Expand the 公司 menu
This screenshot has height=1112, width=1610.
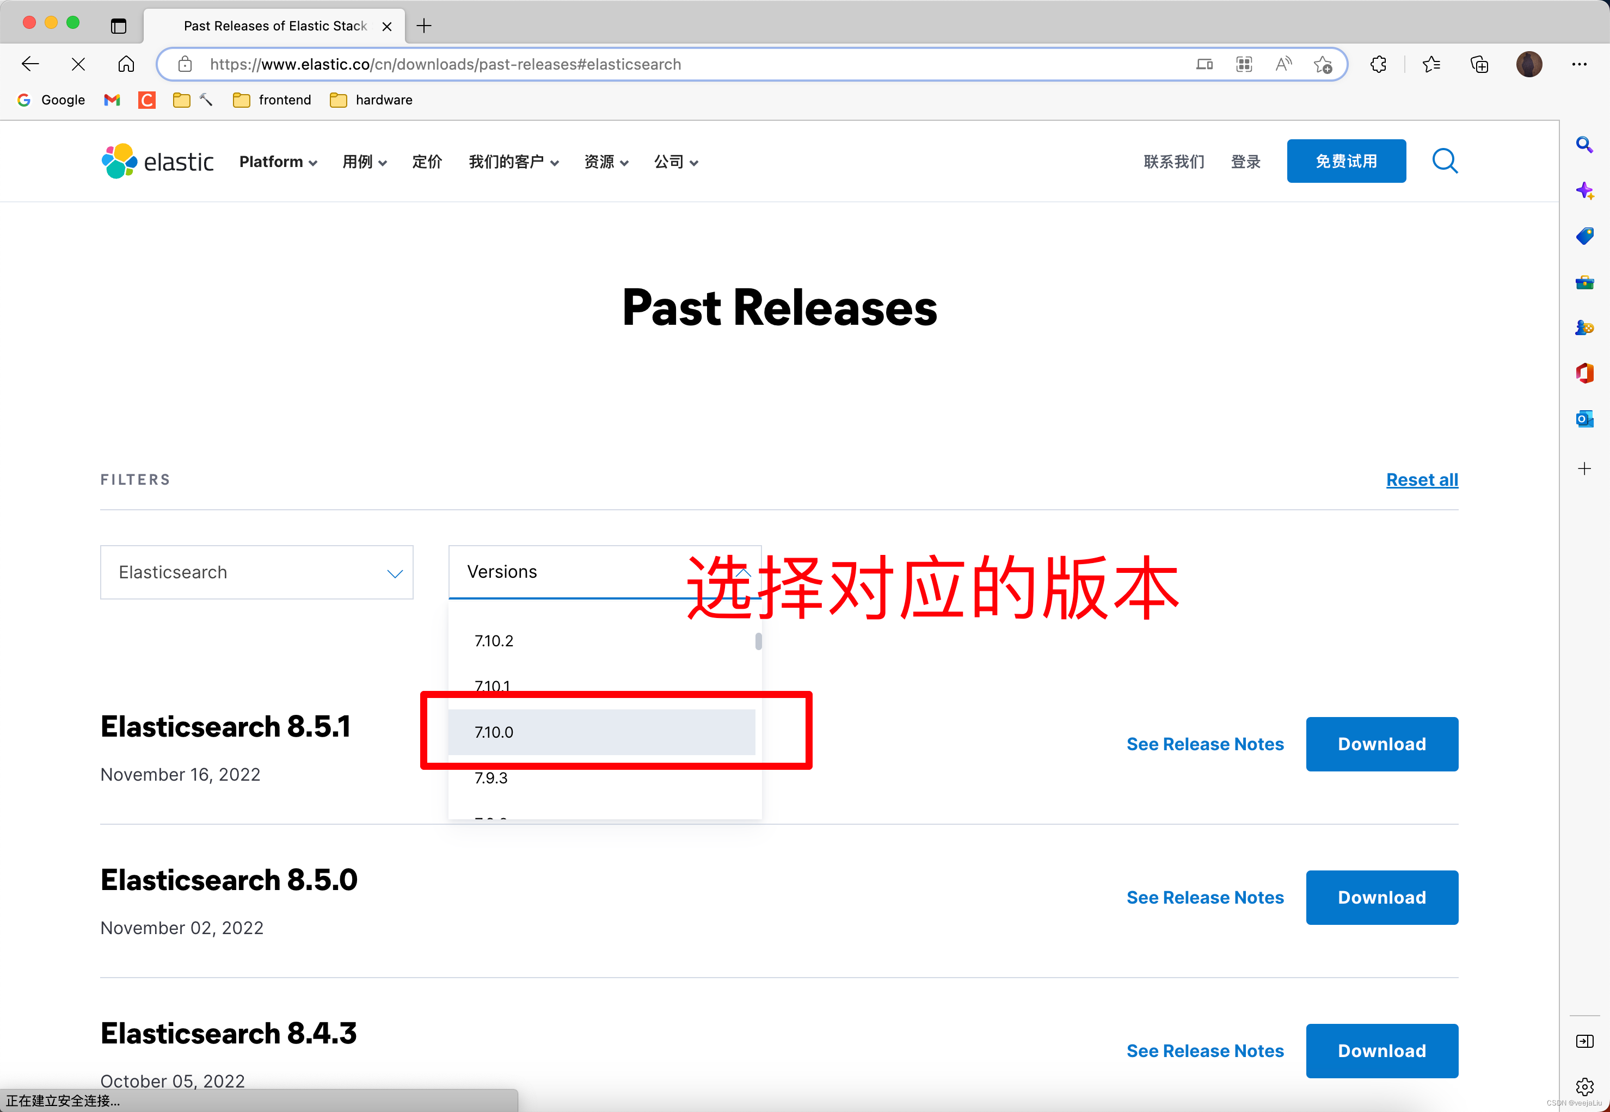(676, 162)
